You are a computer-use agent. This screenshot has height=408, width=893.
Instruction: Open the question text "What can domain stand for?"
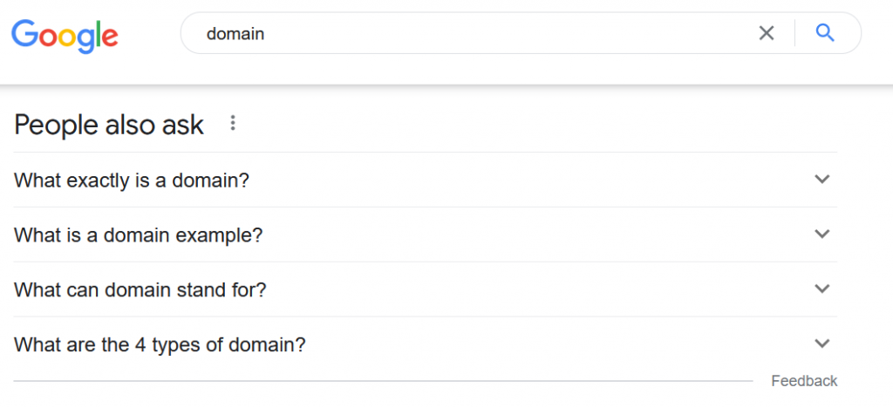[140, 290]
